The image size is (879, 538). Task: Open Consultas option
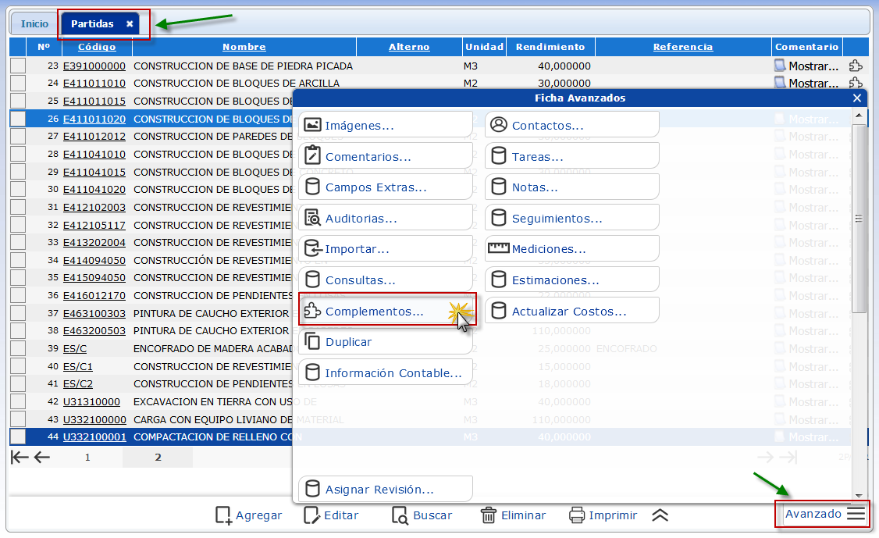385,280
